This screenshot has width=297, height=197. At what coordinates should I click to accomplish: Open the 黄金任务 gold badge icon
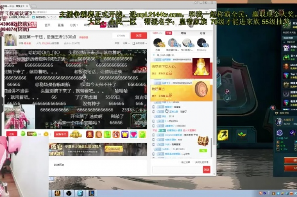pos(75,134)
